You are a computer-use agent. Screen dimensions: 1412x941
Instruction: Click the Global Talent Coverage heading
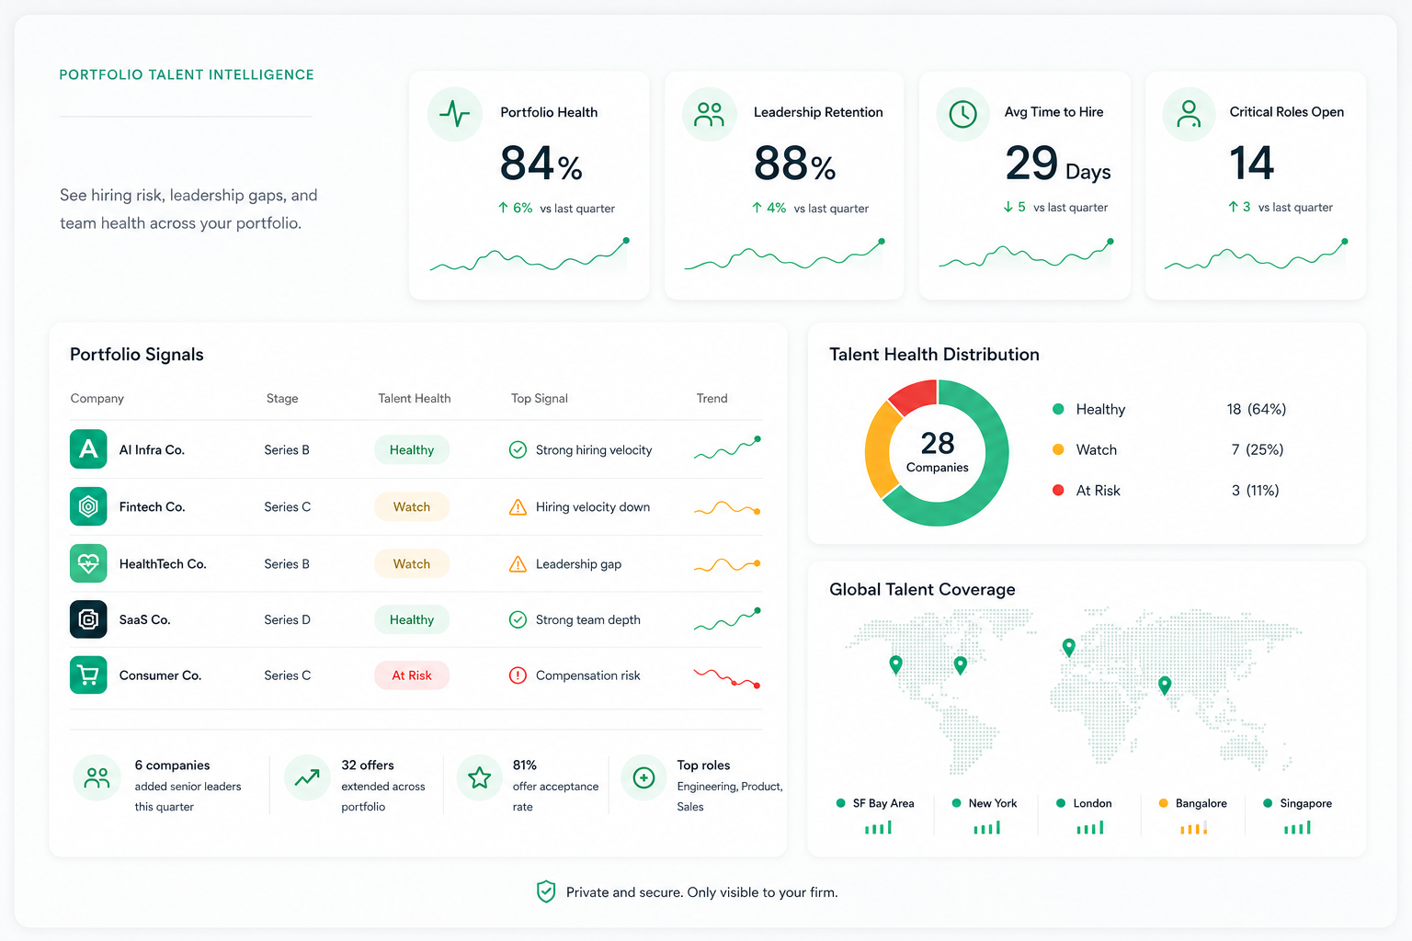[922, 589]
